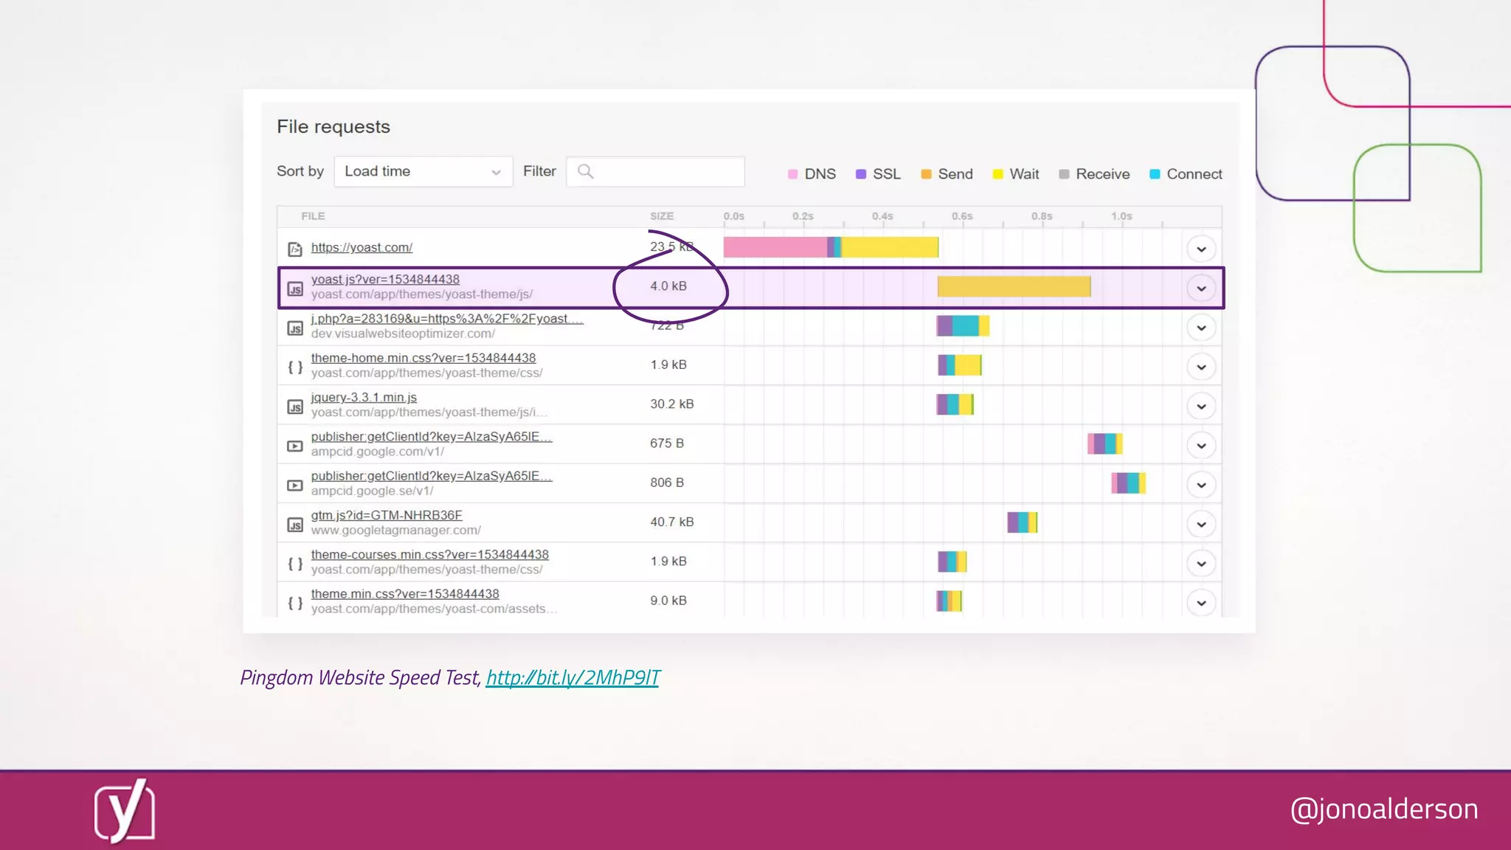Image resolution: width=1511 pixels, height=850 pixels.
Task: Click inside the Filter text field
Action: 668,172
